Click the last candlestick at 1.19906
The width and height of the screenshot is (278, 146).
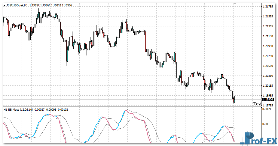point(234,100)
